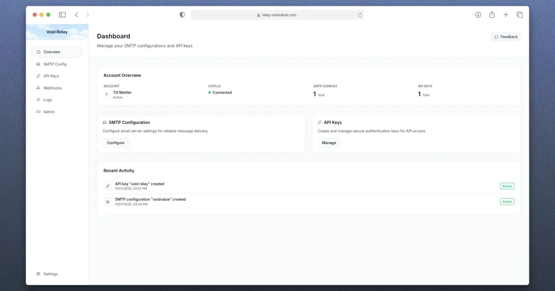The height and width of the screenshot is (291, 555).
Task: Click the Share icon in toolbar
Action: 492,15
